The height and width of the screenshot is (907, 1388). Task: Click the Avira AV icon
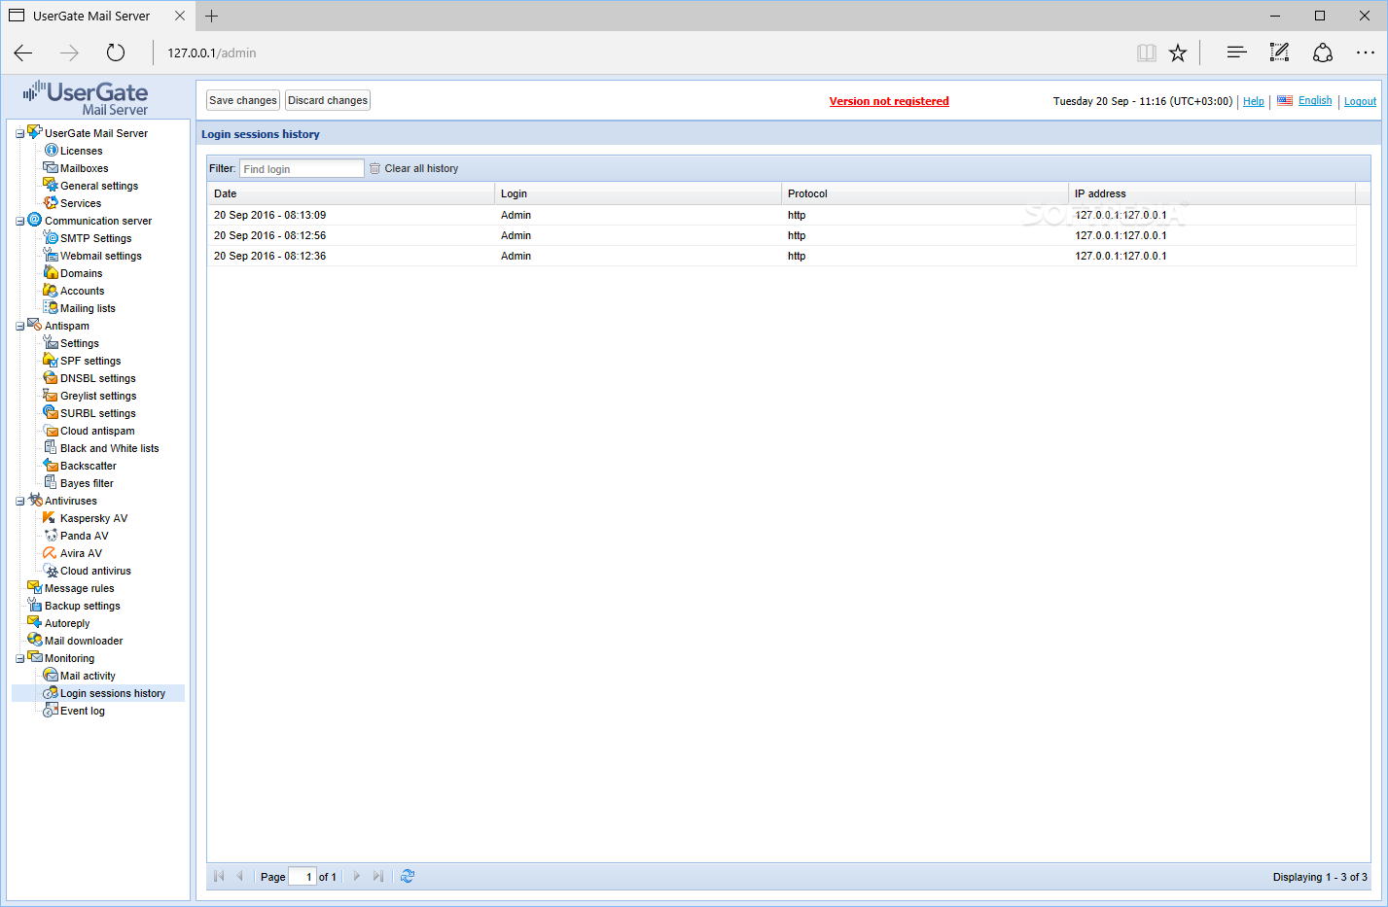pyautogui.click(x=51, y=552)
